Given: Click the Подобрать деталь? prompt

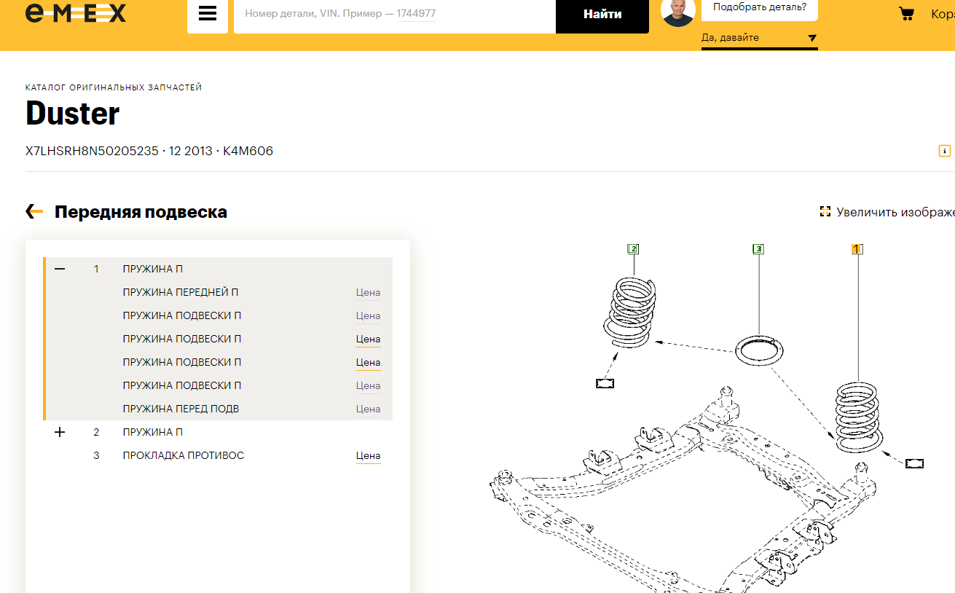Looking at the screenshot, I should [760, 7].
